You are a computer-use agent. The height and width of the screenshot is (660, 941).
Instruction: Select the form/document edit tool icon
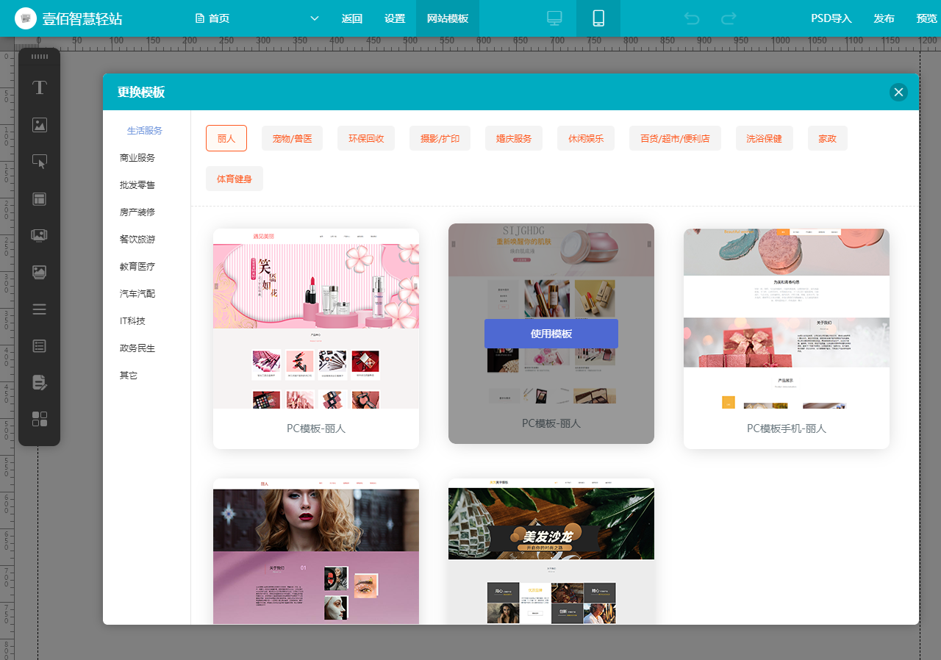[x=40, y=382]
